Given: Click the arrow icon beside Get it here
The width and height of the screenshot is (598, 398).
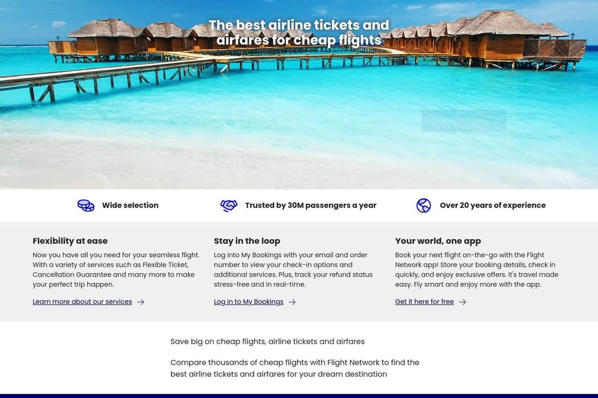Looking at the screenshot, I should point(463,302).
